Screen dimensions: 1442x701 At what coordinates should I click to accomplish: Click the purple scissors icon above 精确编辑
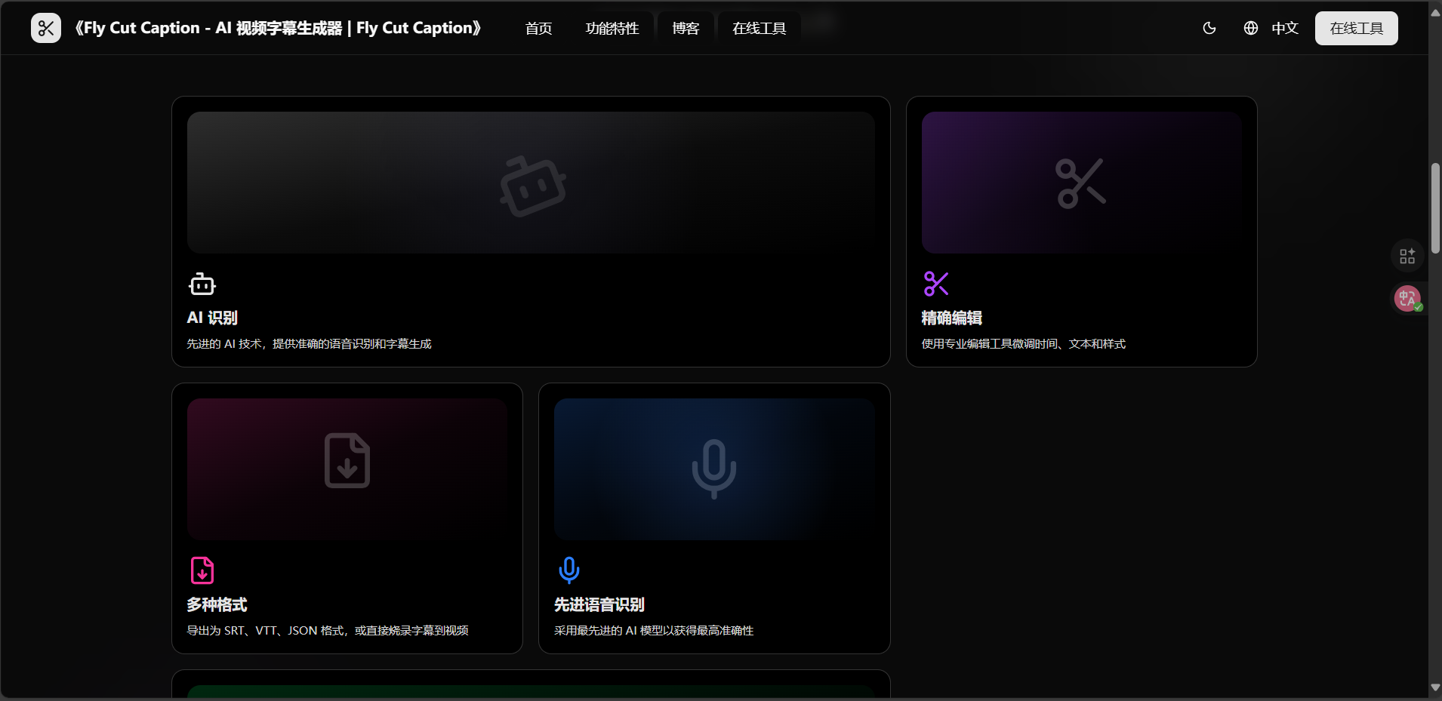pos(936,284)
